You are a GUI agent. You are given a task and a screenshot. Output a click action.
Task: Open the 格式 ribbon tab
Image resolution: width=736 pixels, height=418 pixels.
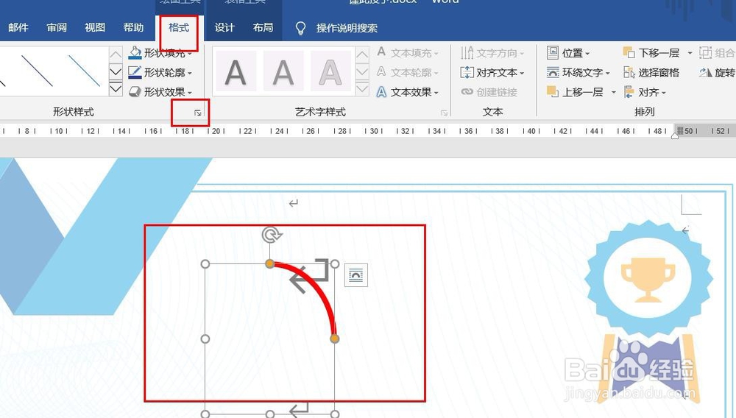click(x=179, y=28)
